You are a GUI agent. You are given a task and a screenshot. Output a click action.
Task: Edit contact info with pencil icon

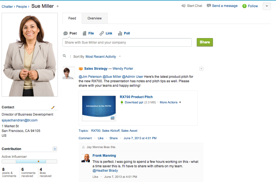click(53, 107)
